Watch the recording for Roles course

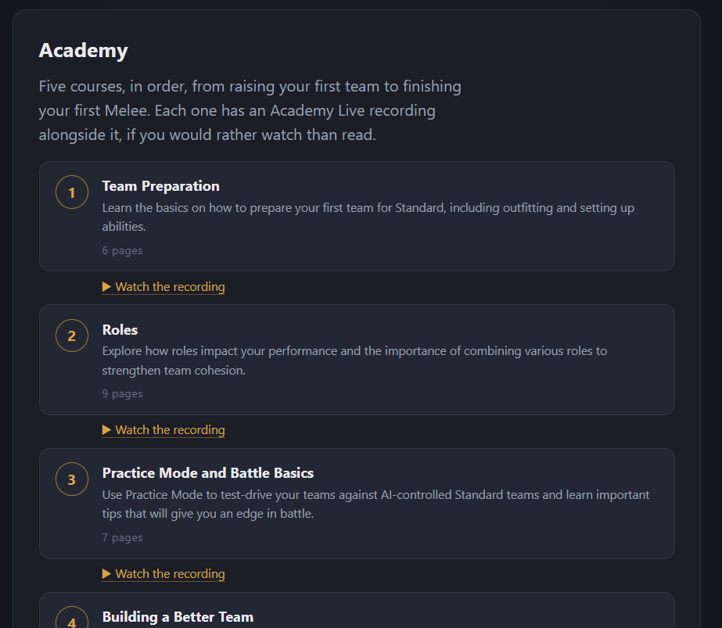click(163, 430)
